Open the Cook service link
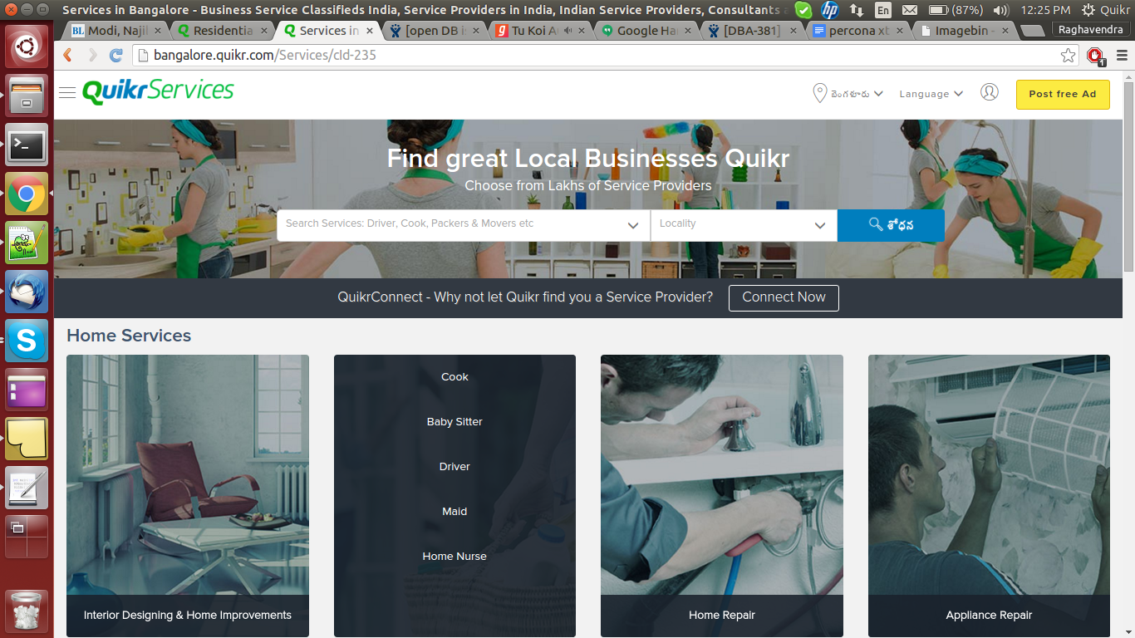The height and width of the screenshot is (638, 1135). point(454,377)
